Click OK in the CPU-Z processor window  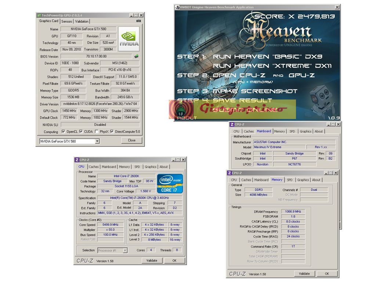(174, 261)
